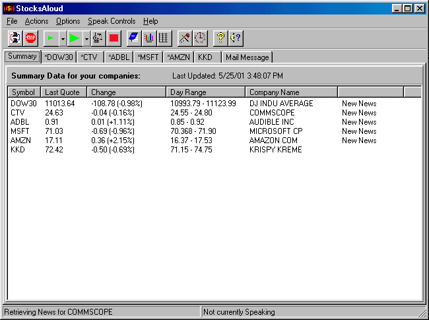Viewport: 429px width, 320px height.
Task: Switch to the *ADBL tab
Action: pos(119,57)
